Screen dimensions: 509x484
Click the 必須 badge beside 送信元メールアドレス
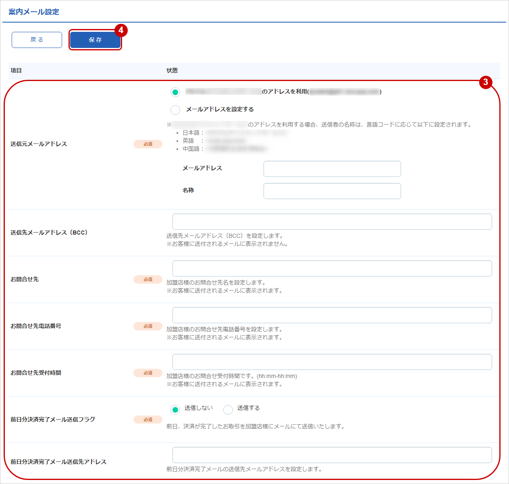pos(148,144)
